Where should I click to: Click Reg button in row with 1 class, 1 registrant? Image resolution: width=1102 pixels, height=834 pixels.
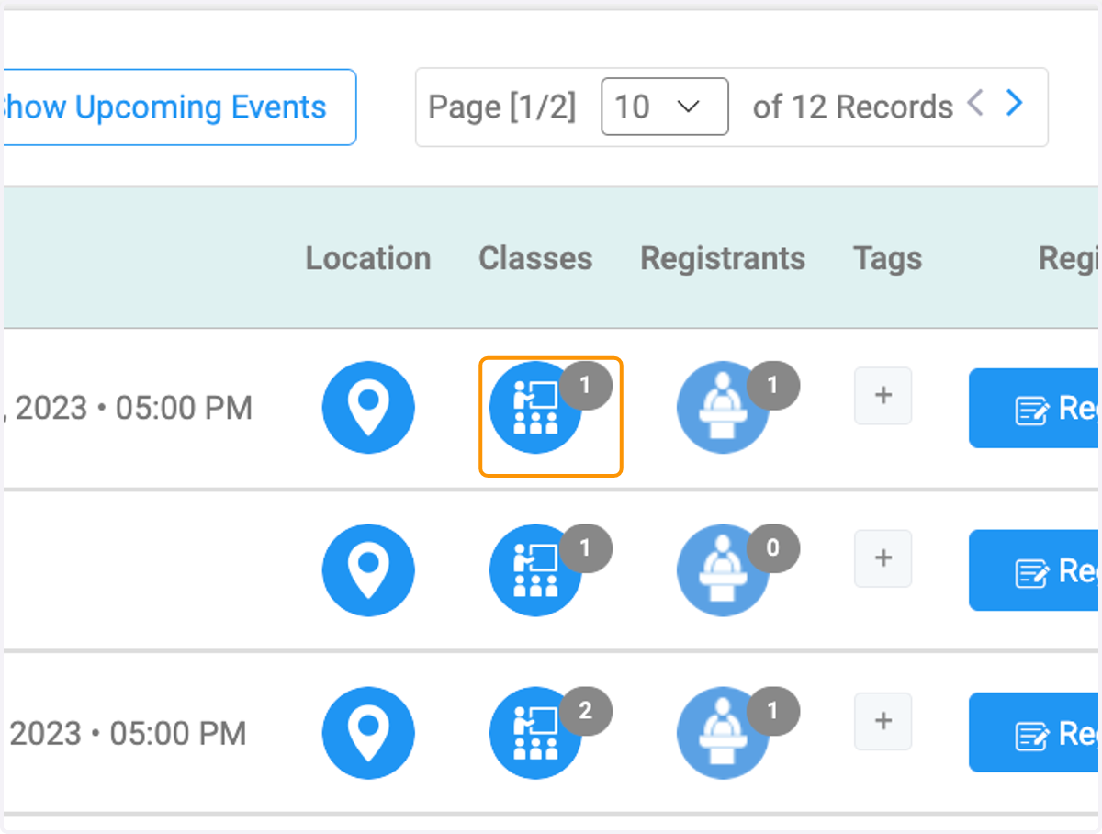(1035, 408)
